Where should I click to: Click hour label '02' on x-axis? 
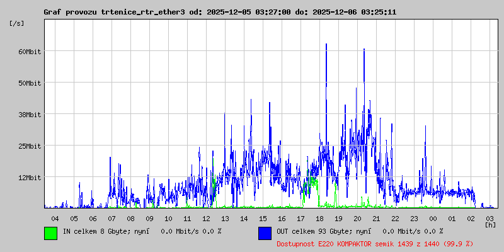tap(471, 219)
